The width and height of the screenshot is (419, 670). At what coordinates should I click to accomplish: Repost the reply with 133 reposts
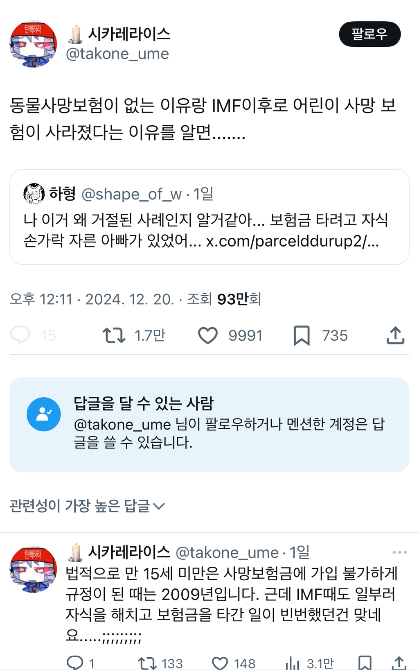click(x=147, y=662)
